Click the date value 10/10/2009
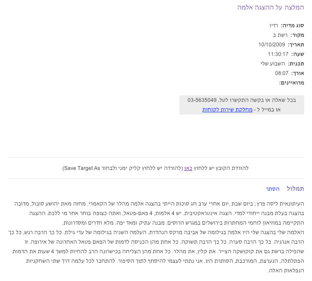This screenshot has height=281, width=312. [271, 45]
